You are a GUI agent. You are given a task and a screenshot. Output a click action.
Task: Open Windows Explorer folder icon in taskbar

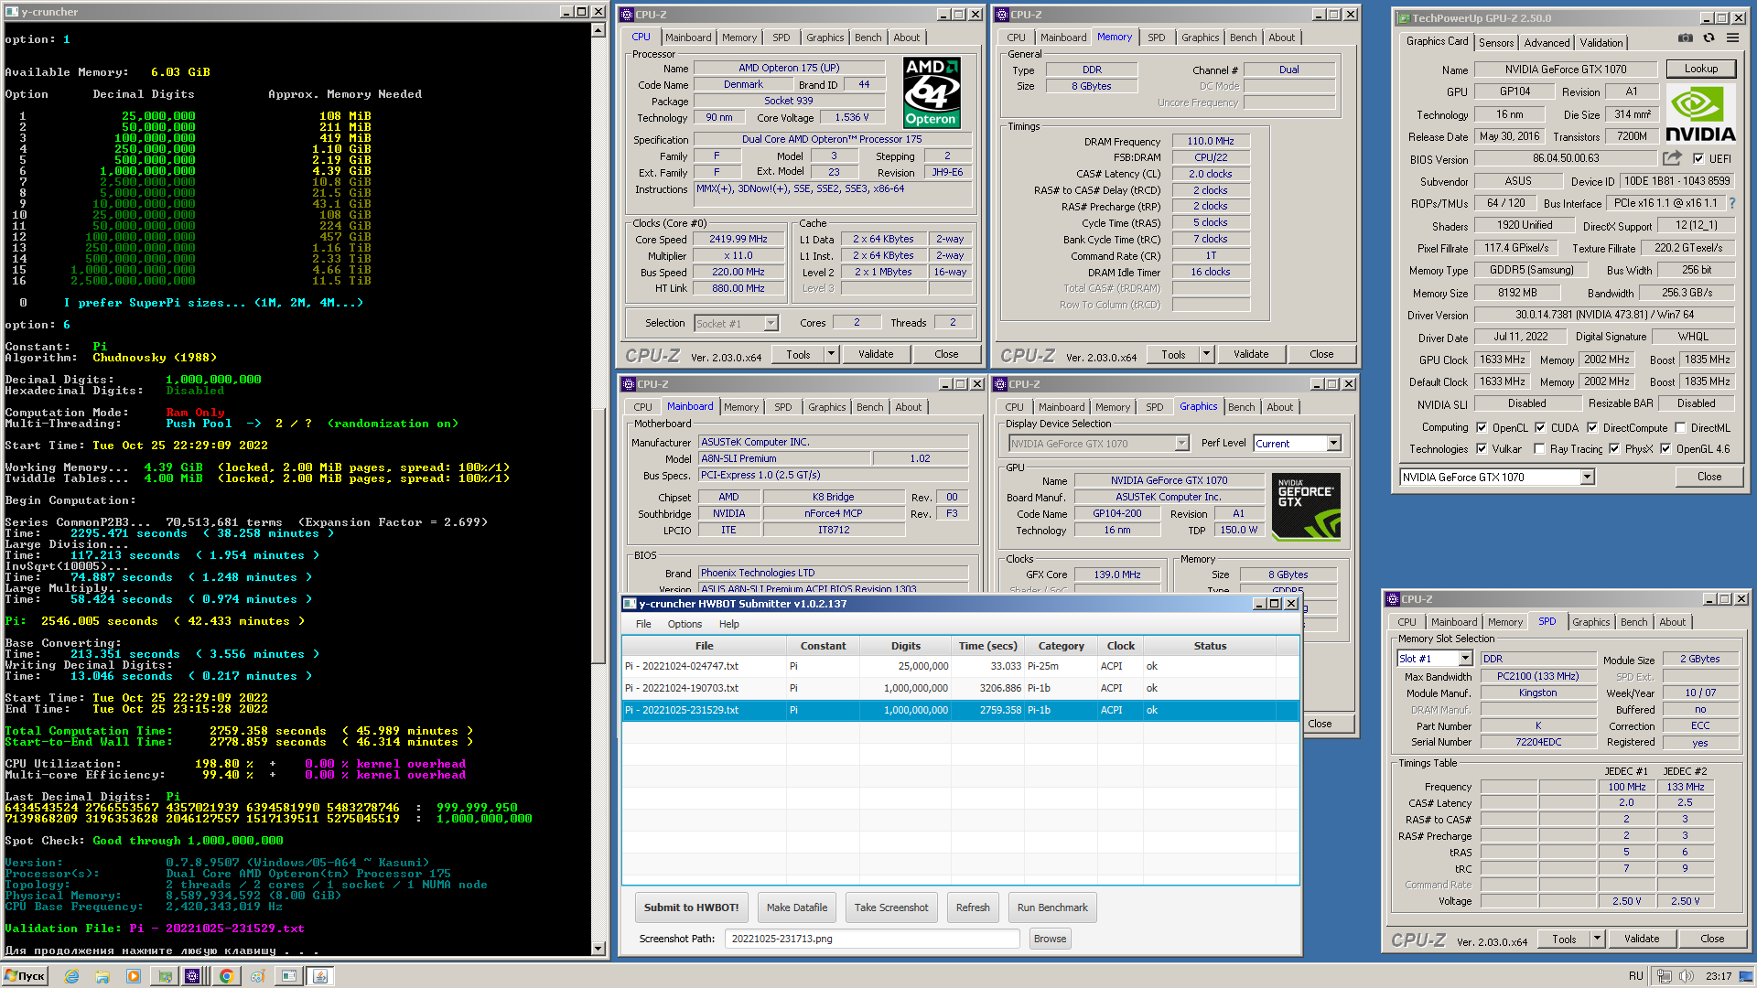(102, 976)
